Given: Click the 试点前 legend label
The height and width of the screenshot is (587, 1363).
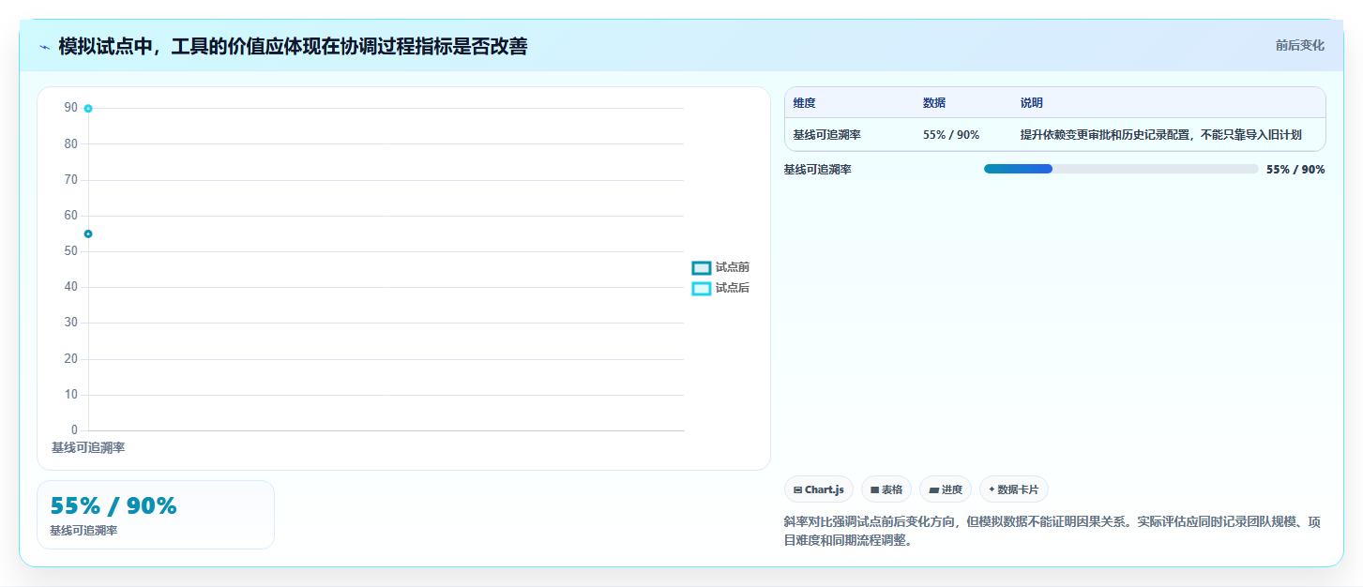Looking at the screenshot, I should click(x=733, y=268).
